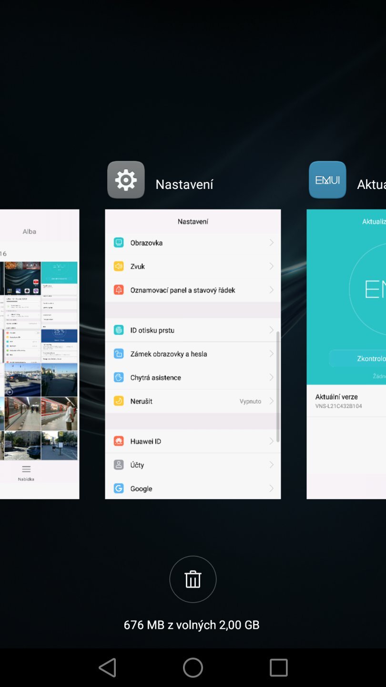Screen dimensions: 386x687
Task: Expand the Zámek obrazovky a hesla chevron
Action: (271, 354)
